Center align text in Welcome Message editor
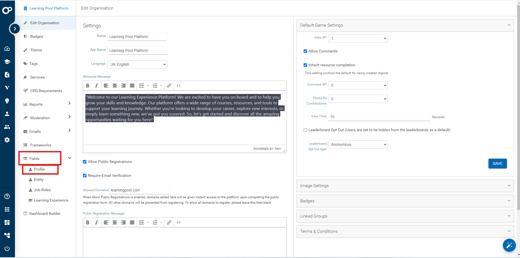 (115, 86)
